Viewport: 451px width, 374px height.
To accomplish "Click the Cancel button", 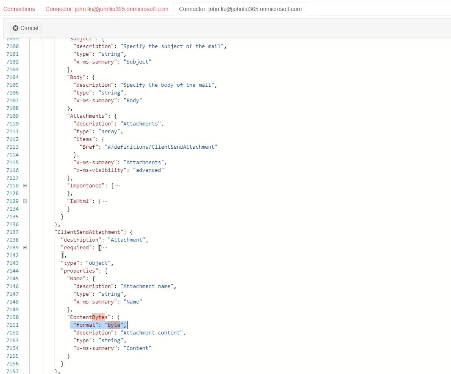I will click(26, 28).
